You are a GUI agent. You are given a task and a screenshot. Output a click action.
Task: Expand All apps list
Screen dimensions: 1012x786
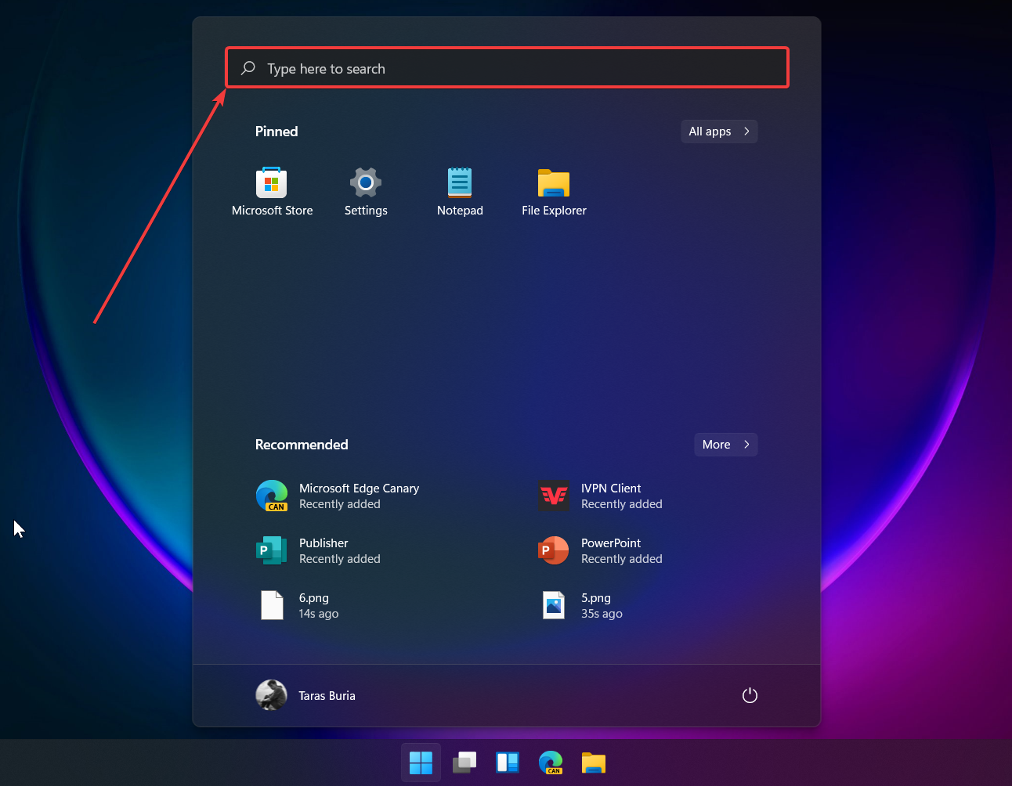coord(718,131)
